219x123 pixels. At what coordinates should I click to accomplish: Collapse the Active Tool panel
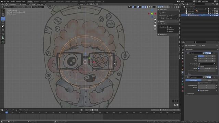tap(159, 10)
